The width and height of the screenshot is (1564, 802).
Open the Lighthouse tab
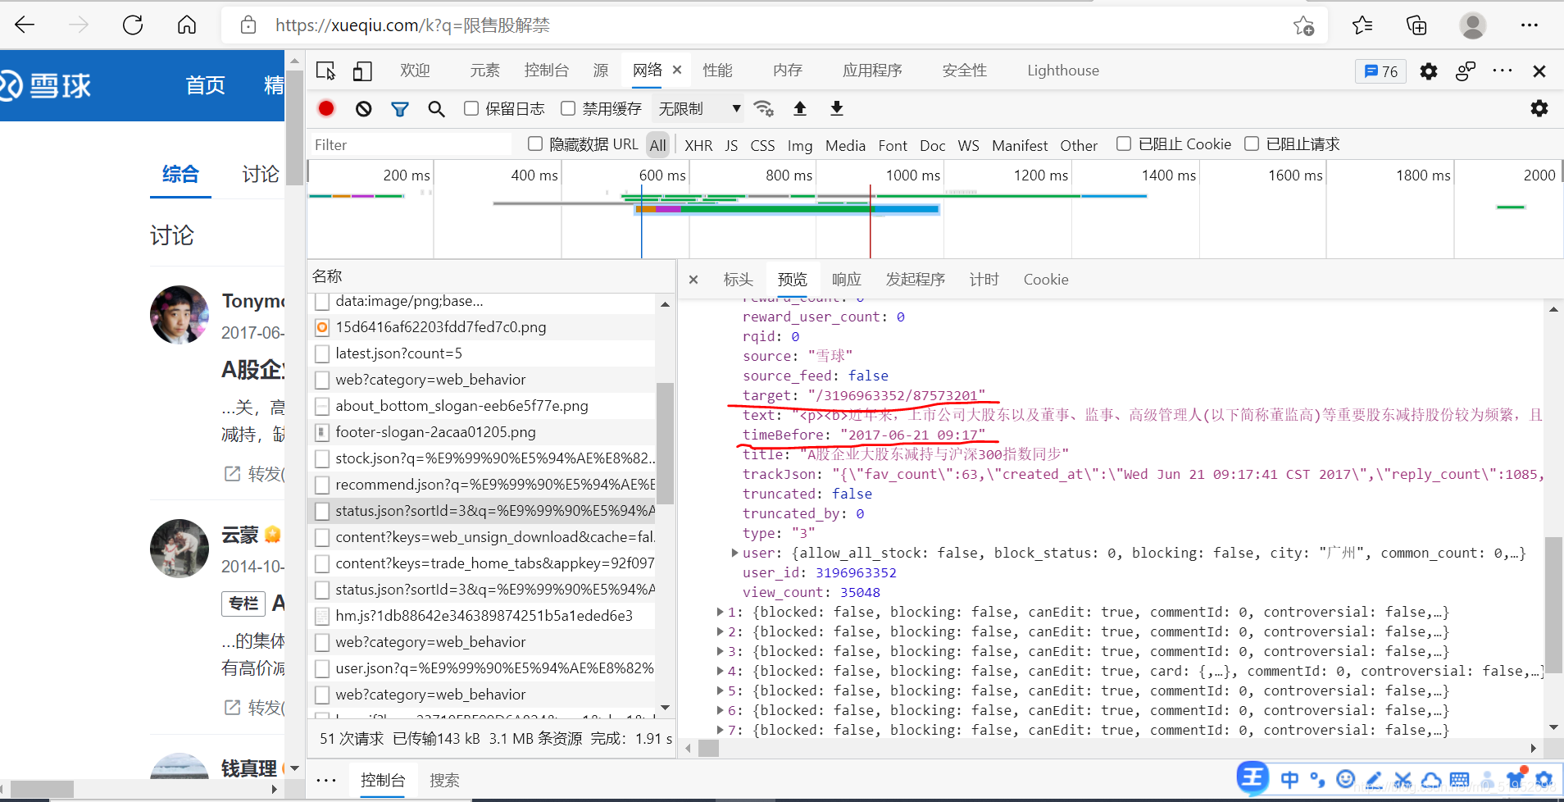coord(1063,71)
